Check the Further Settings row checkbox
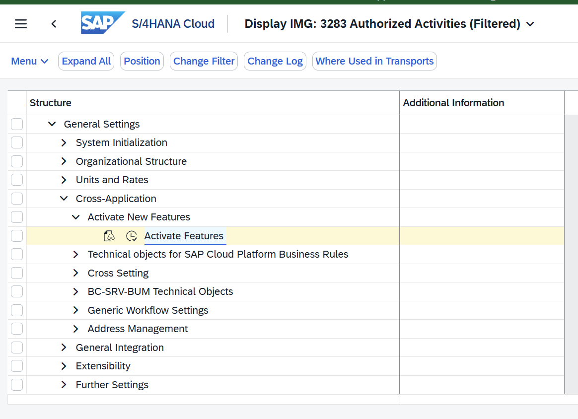Screen dimensions: 578x419 [17, 385]
